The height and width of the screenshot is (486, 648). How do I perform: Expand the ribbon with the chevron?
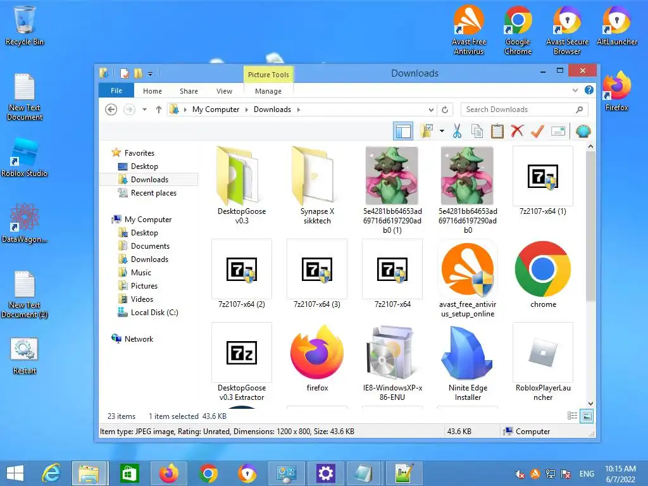pos(575,90)
